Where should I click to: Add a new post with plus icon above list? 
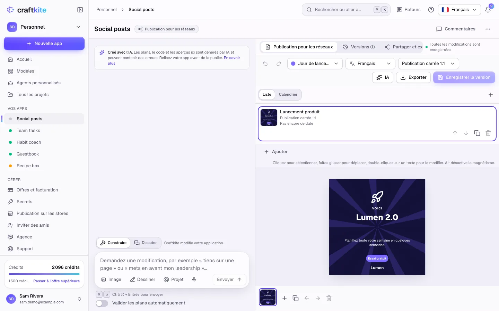491,95
